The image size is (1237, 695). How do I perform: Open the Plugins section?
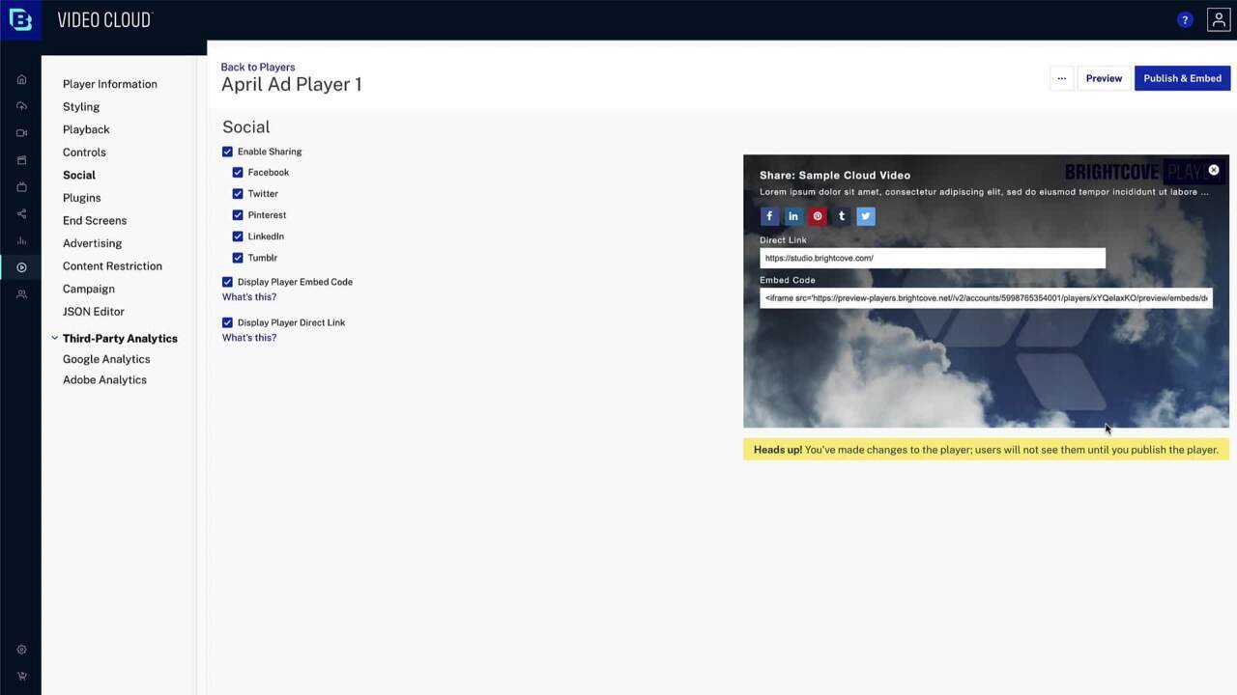click(x=82, y=198)
